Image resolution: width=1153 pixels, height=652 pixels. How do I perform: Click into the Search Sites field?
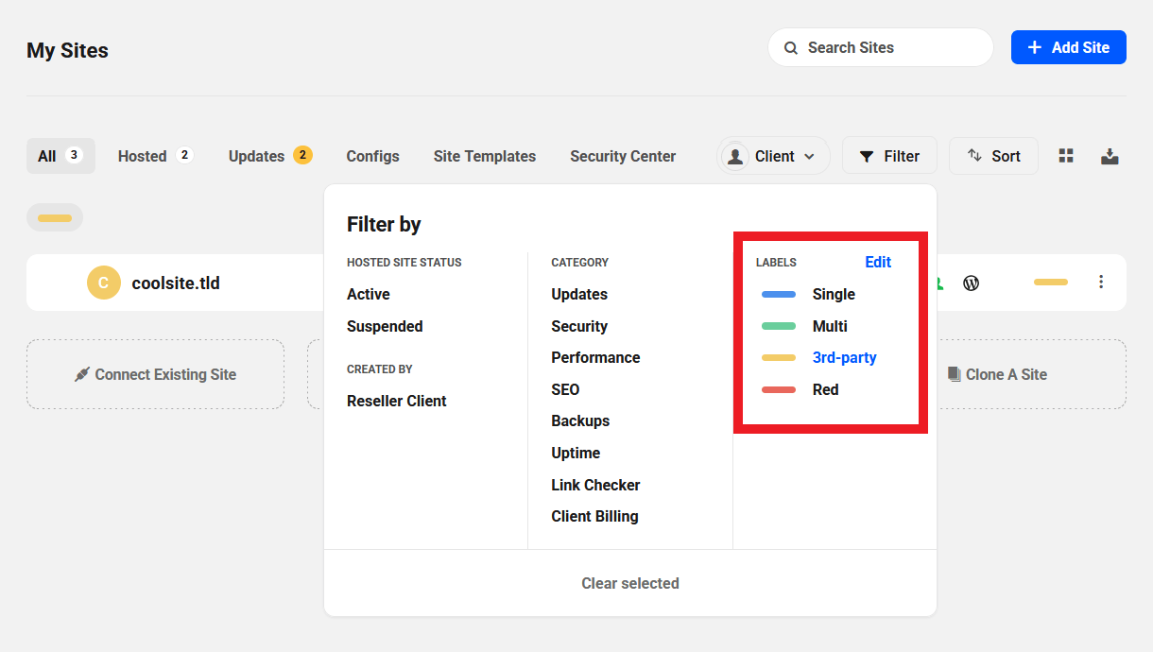click(x=888, y=47)
